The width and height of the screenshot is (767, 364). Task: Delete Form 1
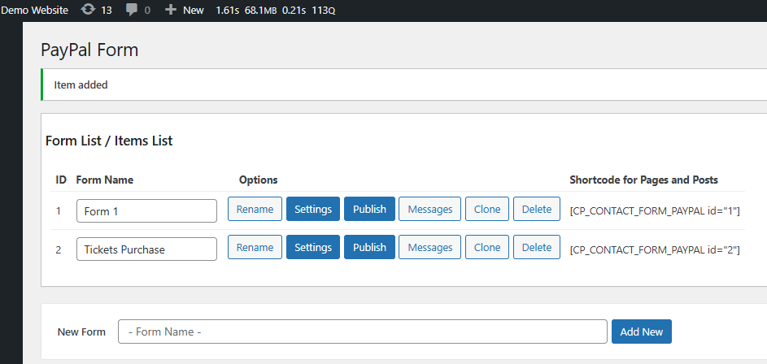click(x=537, y=209)
